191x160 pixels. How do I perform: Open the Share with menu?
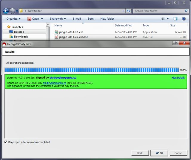58,19
